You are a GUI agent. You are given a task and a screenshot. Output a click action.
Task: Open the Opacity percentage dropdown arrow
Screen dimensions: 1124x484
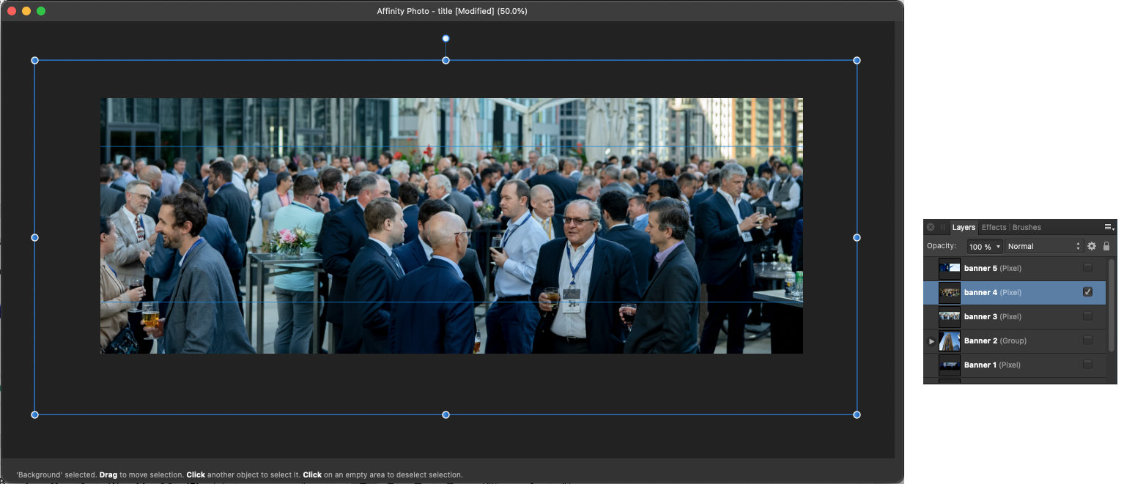[999, 246]
